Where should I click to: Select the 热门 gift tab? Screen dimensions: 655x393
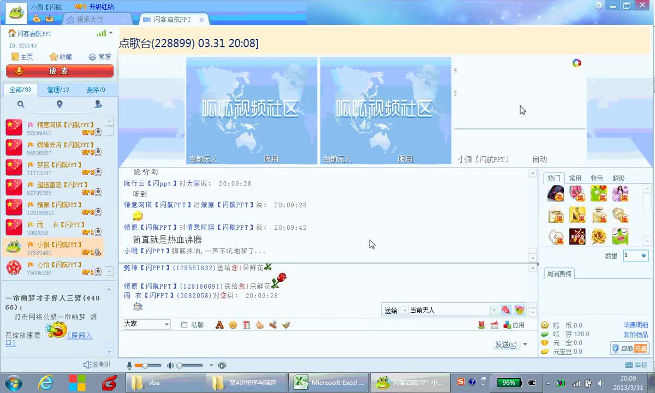(554, 178)
